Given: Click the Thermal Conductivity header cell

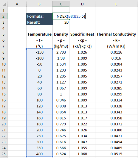Looking at the screenshot, I should coord(116,34).
